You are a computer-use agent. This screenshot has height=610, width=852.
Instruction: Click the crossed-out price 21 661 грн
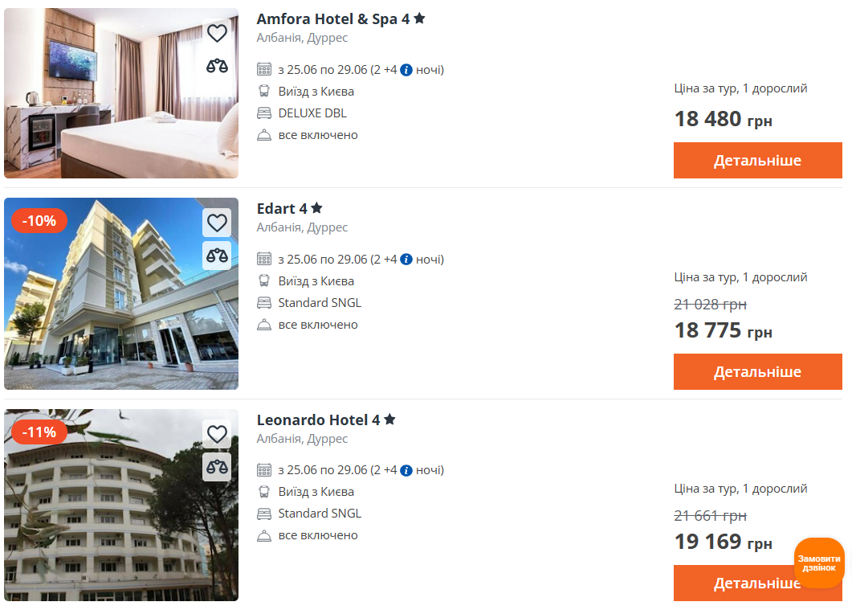709,515
